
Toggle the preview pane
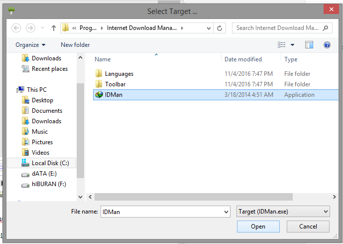[309, 45]
